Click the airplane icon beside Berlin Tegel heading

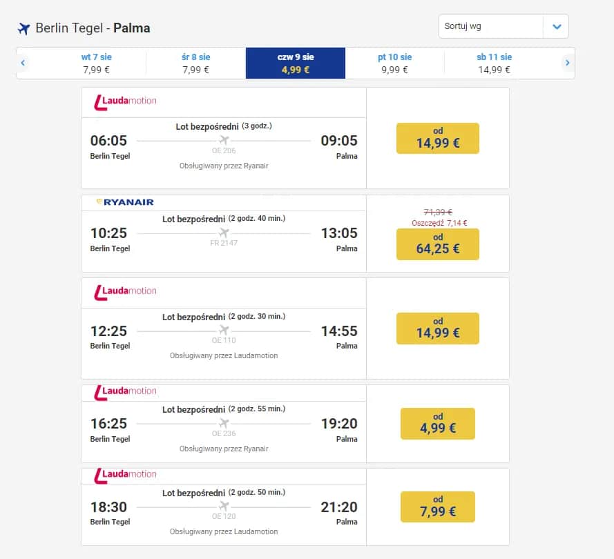pos(24,28)
